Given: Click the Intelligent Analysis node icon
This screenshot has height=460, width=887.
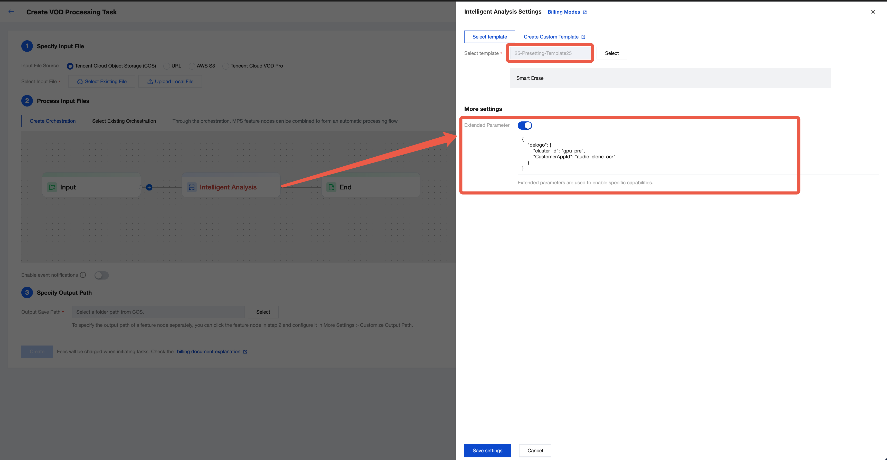Looking at the screenshot, I should [192, 187].
